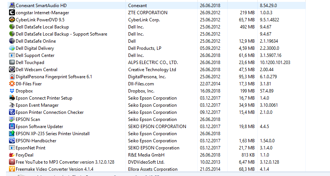
Task: Select the EPSON Scan program name
Action: [28, 119]
